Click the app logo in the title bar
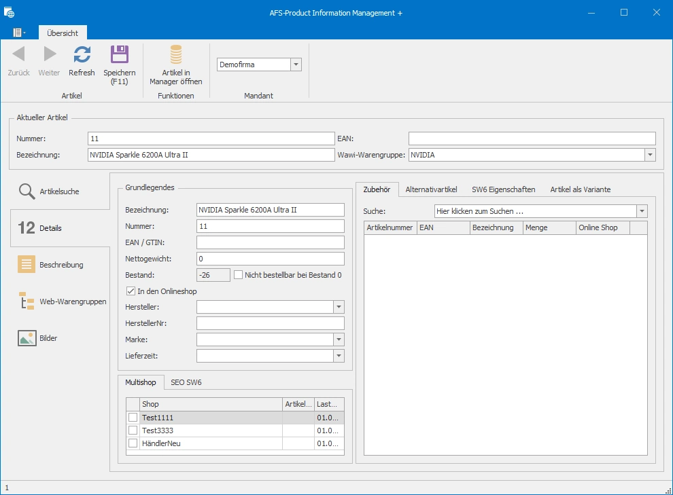Viewport: 673px width, 495px height. point(9,12)
